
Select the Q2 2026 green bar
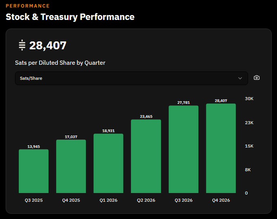coord(146,156)
